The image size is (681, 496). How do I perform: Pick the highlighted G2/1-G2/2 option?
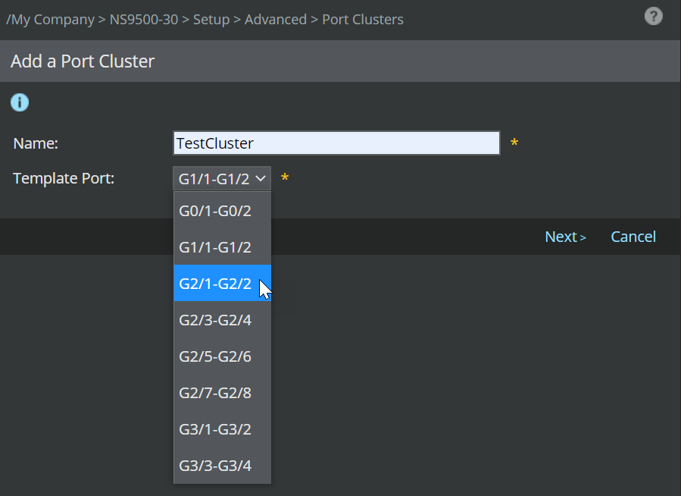coord(223,283)
